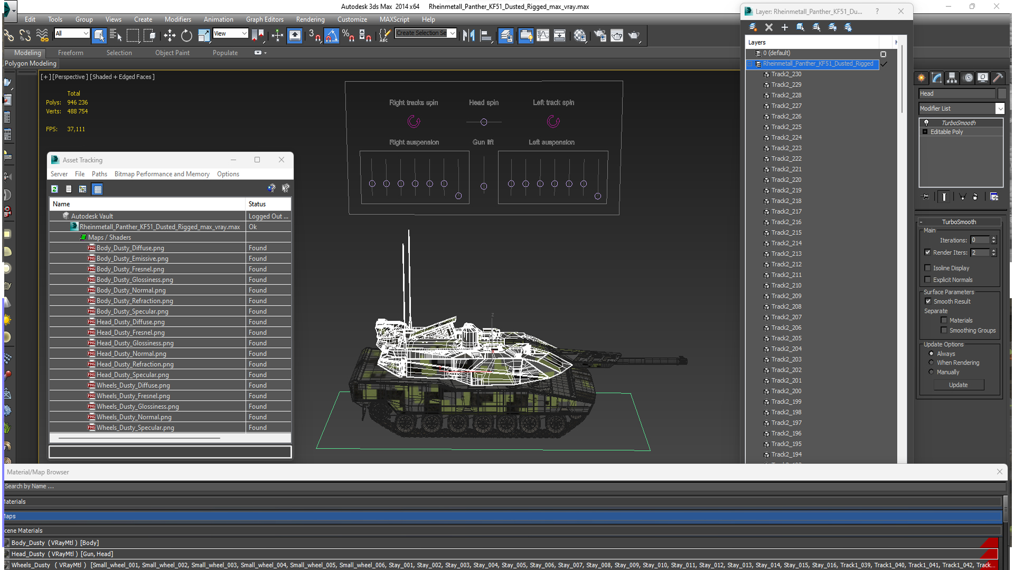Viewport: 1014px width, 570px height.
Task: Click the Head spin slider handle
Action: [484, 122]
